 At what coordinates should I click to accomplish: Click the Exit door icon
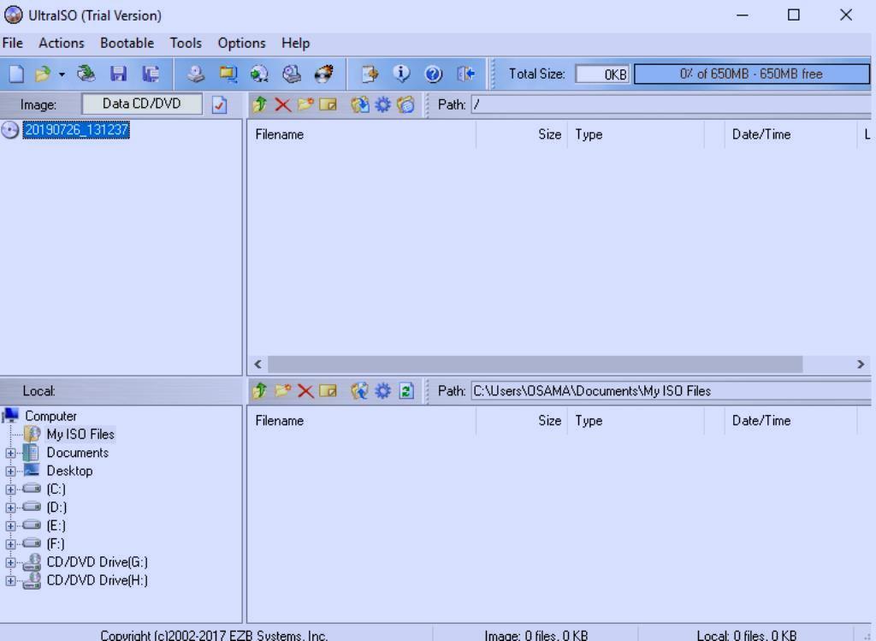pos(466,74)
